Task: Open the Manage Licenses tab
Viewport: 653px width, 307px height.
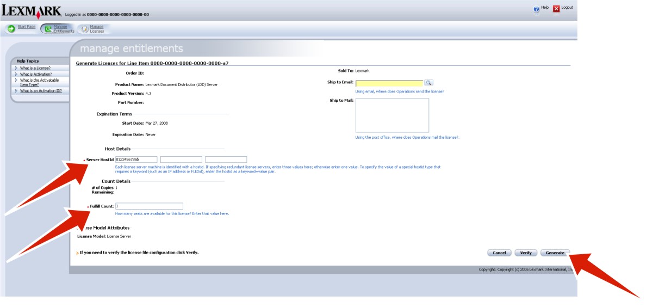Action: (x=97, y=29)
